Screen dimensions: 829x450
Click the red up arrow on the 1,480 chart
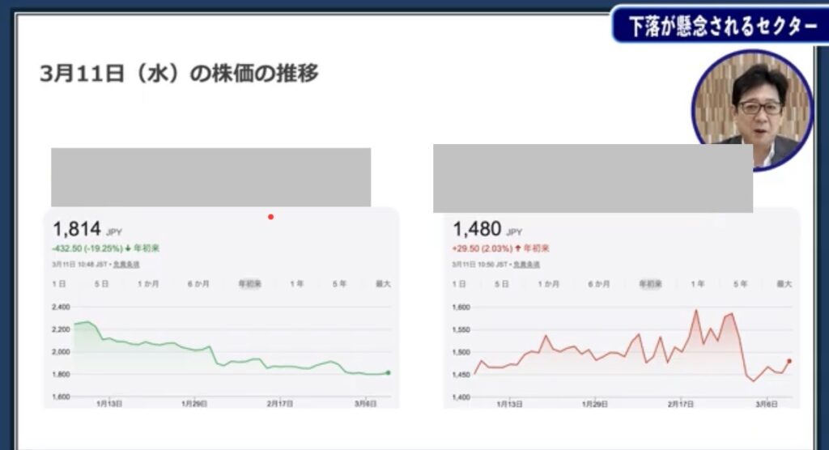coord(518,248)
